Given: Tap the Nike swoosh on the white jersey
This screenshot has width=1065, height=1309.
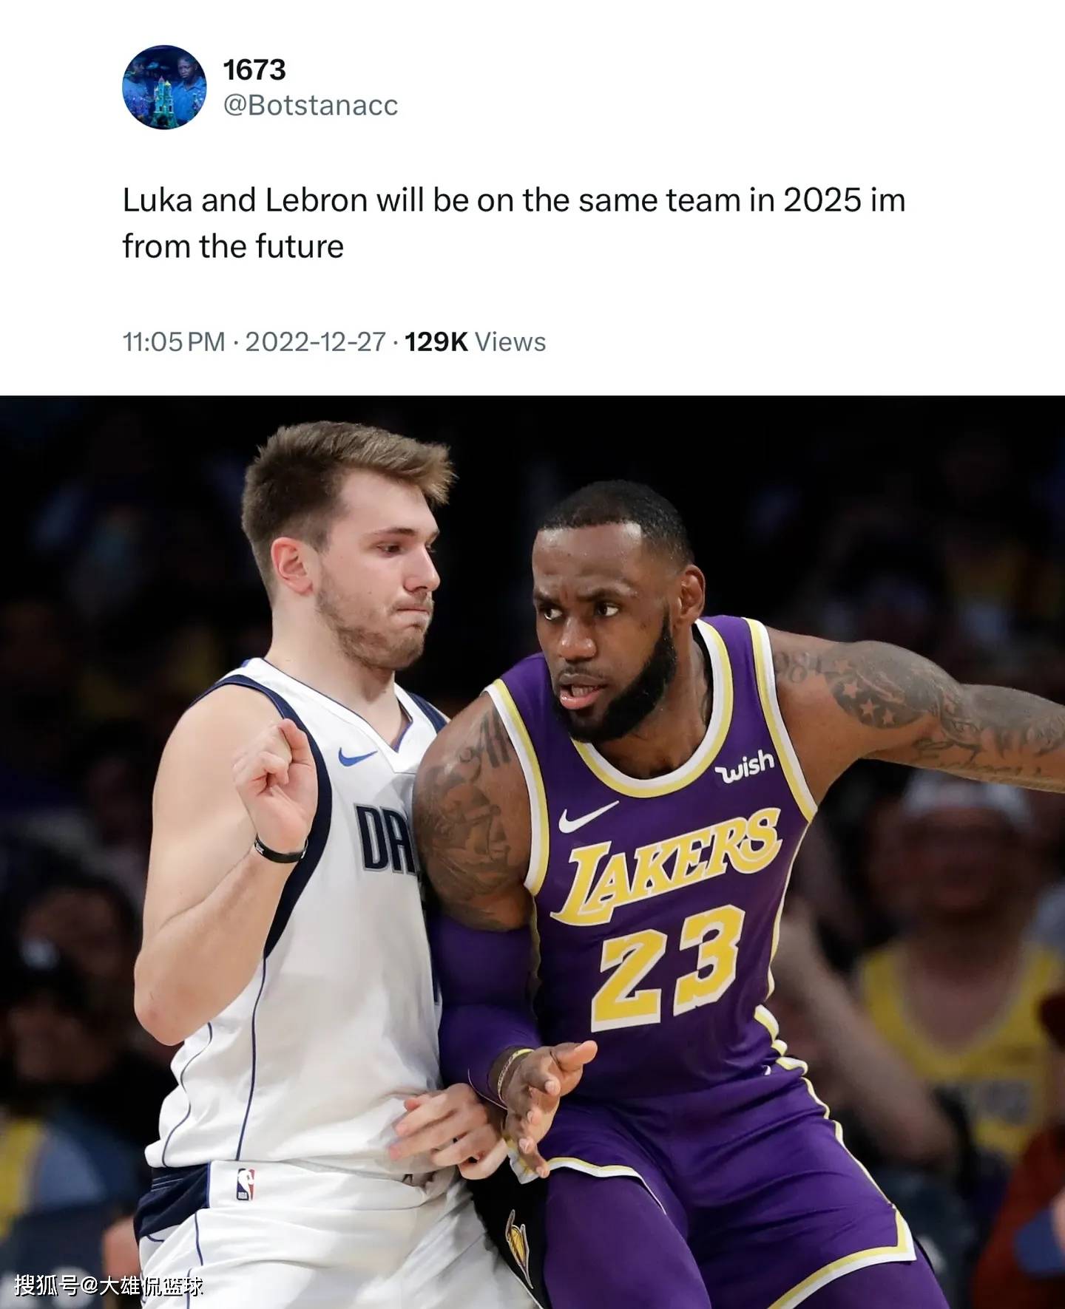Looking at the screenshot, I should coord(358,755).
